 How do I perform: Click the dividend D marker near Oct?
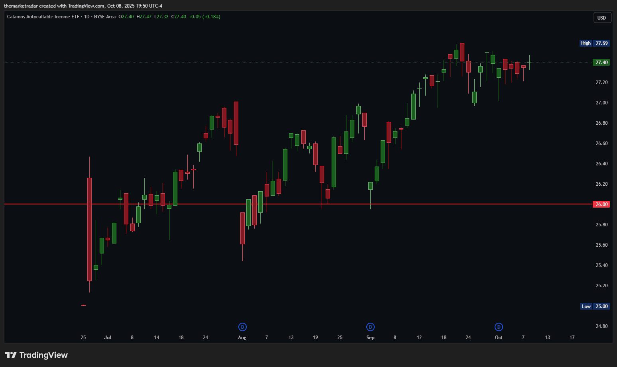click(x=499, y=327)
